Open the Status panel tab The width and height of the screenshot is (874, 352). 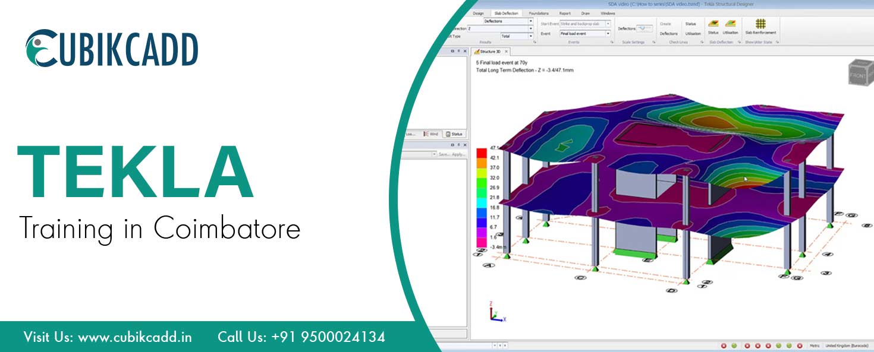coord(453,134)
